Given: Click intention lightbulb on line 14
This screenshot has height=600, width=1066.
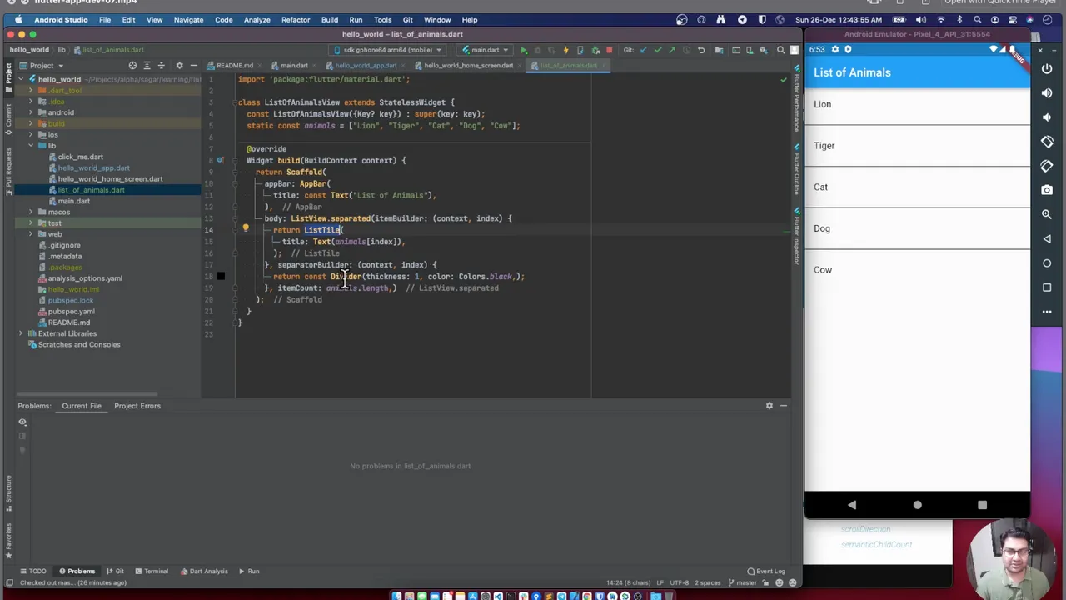Looking at the screenshot, I should [246, 228].
